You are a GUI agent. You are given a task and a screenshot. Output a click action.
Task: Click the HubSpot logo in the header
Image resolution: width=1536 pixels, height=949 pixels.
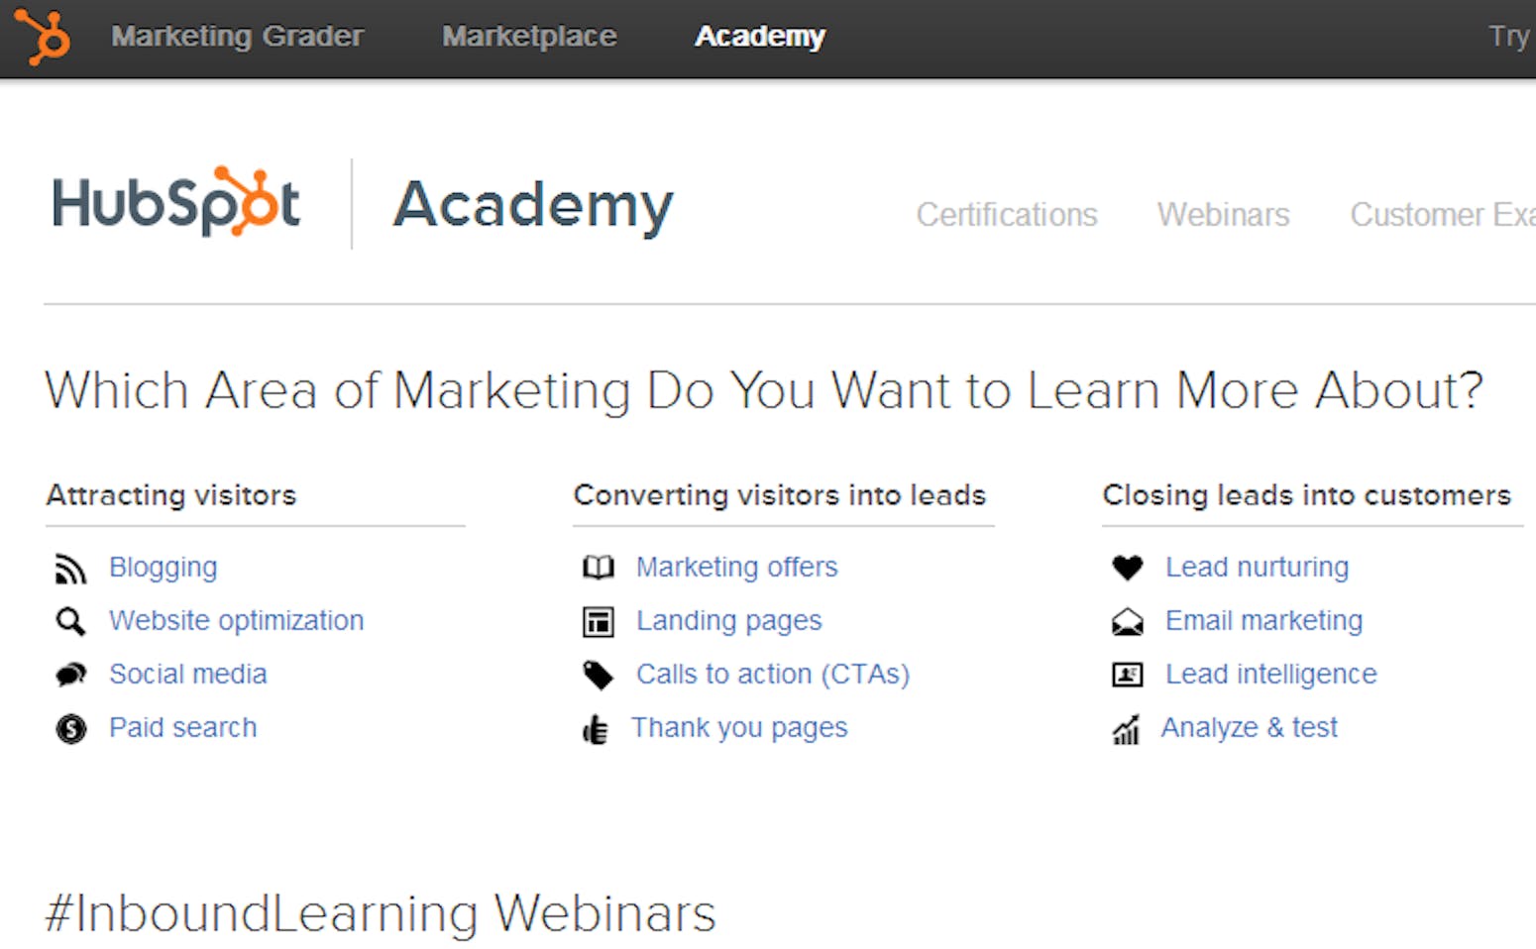(176, 202)
